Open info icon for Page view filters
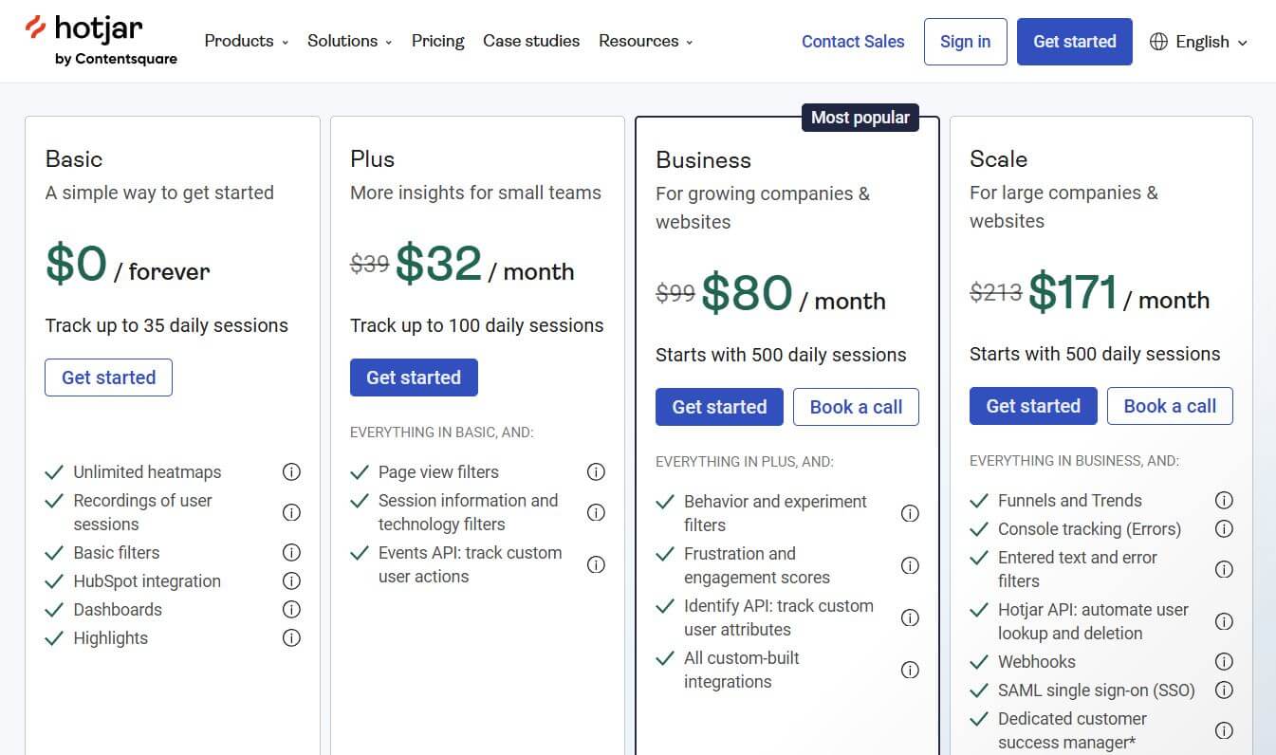 [x=596, y=471]
